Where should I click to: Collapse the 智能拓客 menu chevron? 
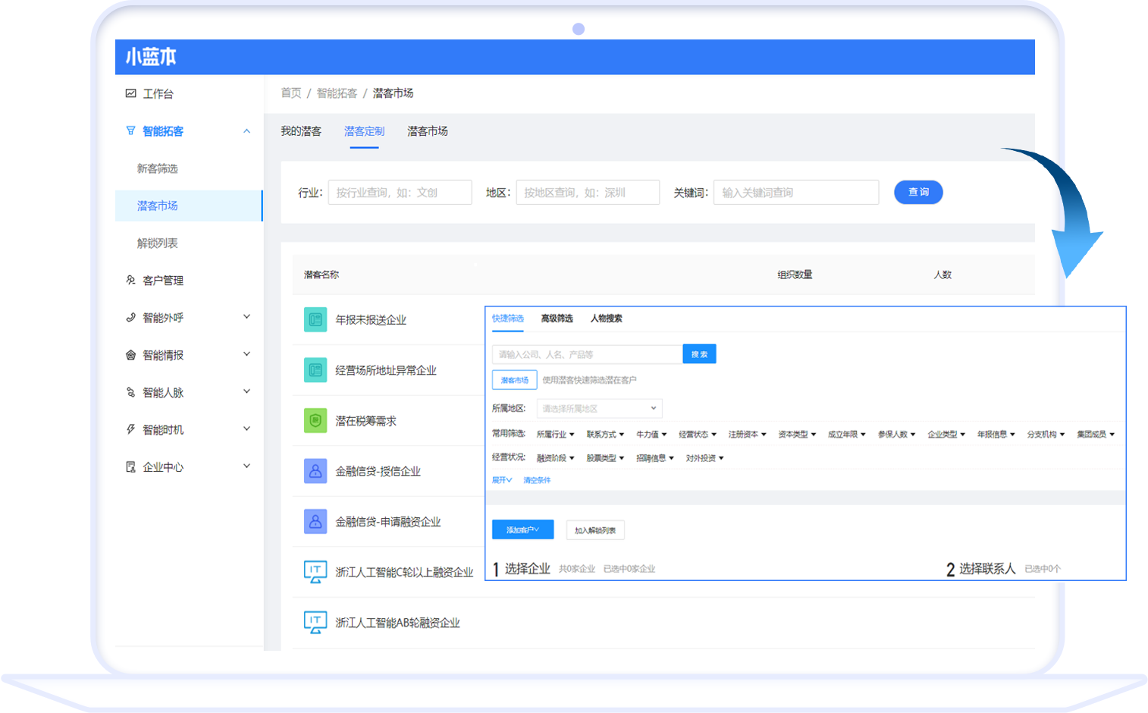(246, 130)
